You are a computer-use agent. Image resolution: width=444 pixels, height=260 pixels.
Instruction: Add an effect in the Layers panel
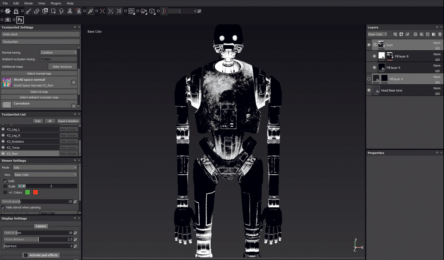(395, 34)
